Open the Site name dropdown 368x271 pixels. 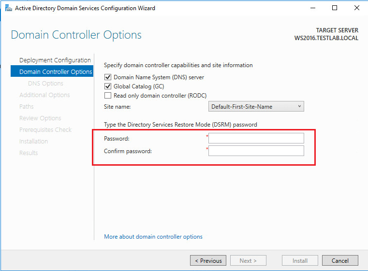[x=256, y=107]
